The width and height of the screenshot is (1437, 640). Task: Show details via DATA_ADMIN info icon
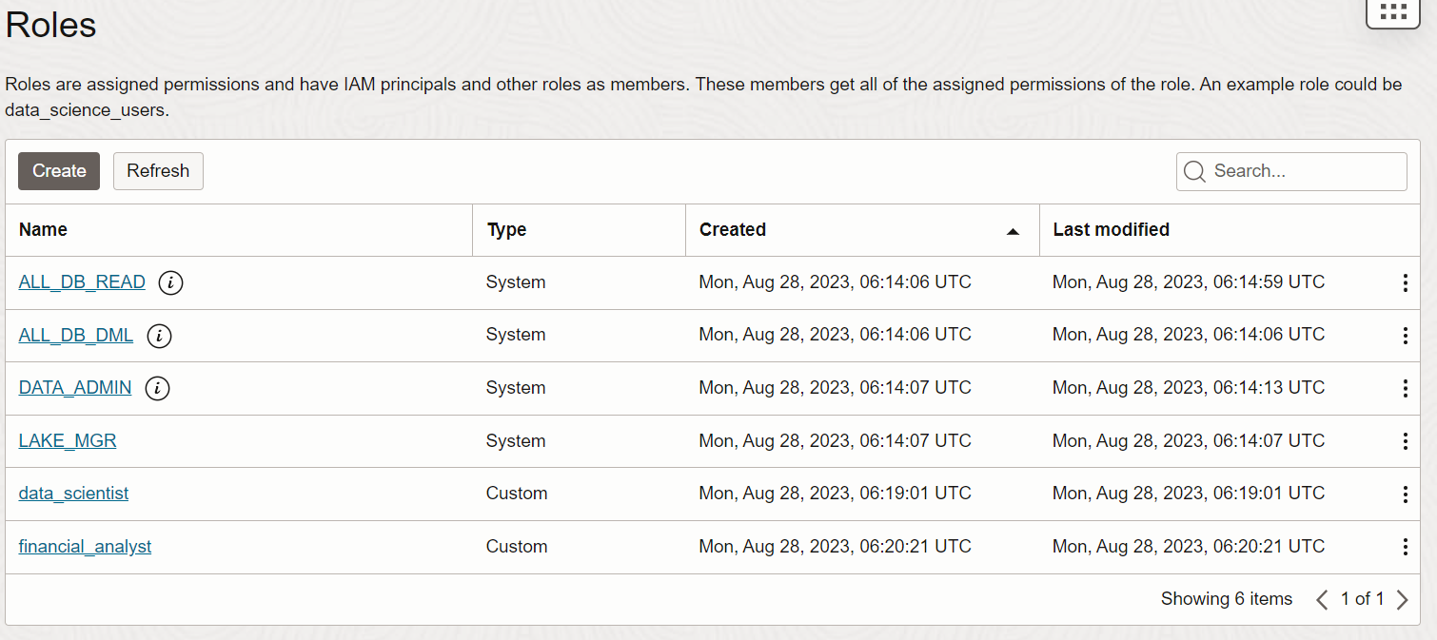pyautogui.click(x=157, y=388)
